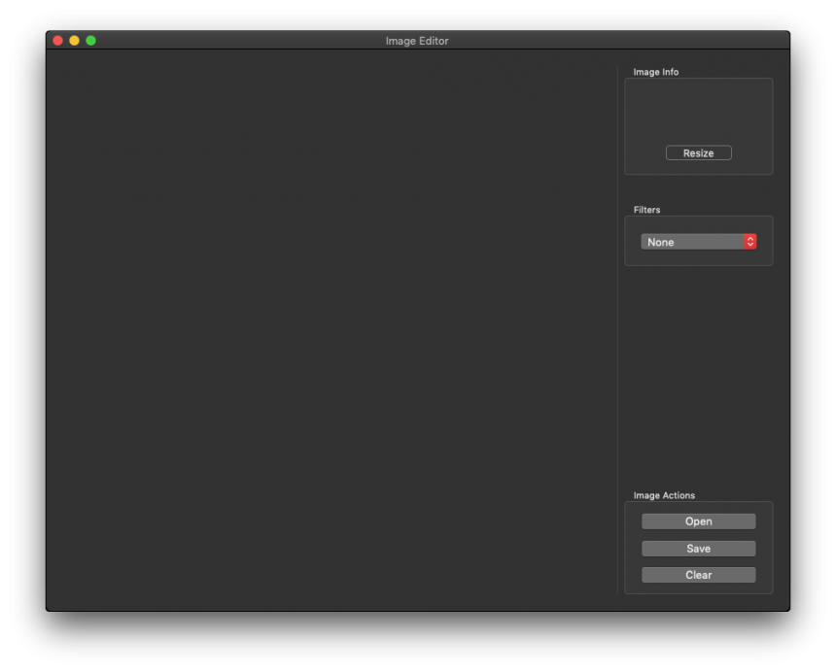Screen dimensions: 836x672
Task: Minimize the window using the yellow button
Action: point(74,41)
